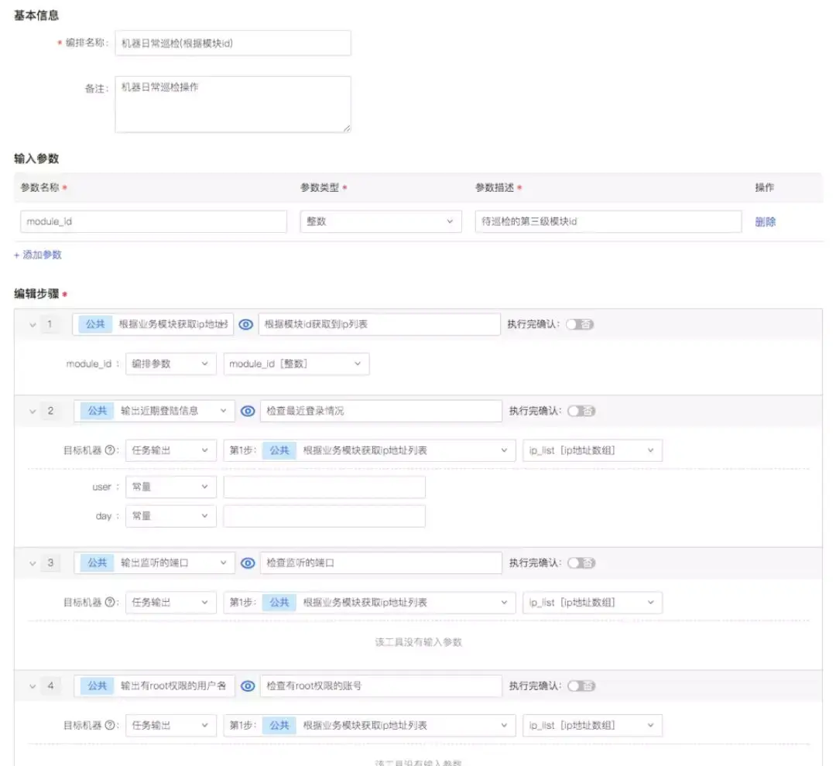Click into the 备注 textarea
Image resolution: width=836 pixels, height=766 pixels.
233,104
